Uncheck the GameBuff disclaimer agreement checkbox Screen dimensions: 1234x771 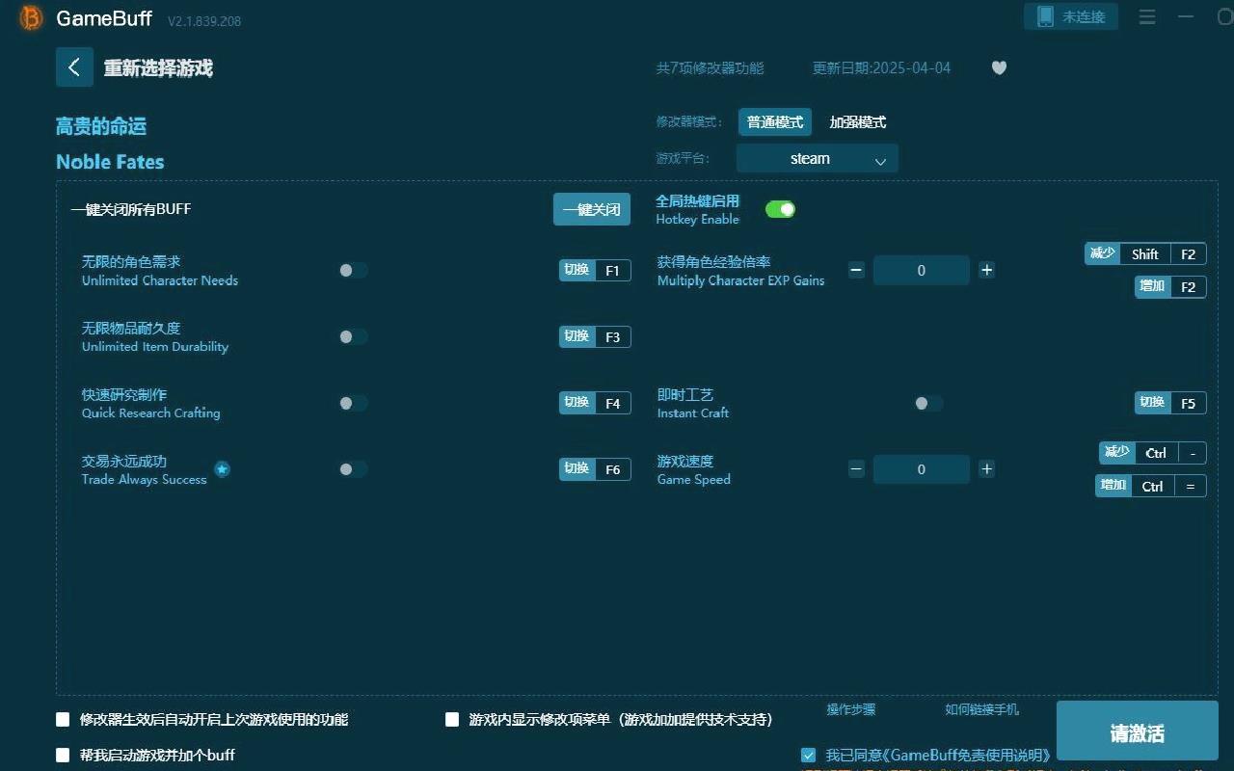coord(808,756)
